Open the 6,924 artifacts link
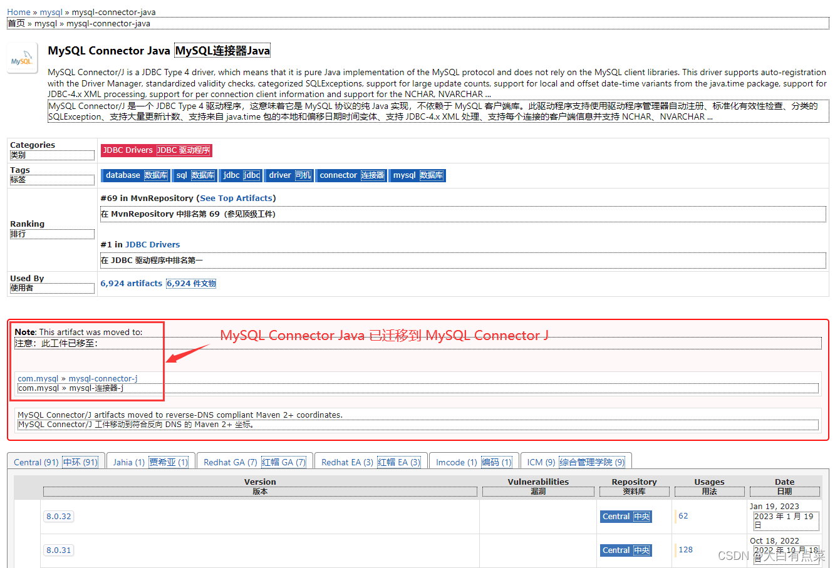 132,283
